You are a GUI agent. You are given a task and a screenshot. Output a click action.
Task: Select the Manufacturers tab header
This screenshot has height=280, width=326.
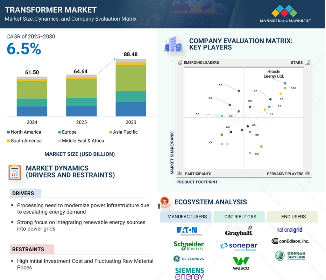[x=186, y=217]
